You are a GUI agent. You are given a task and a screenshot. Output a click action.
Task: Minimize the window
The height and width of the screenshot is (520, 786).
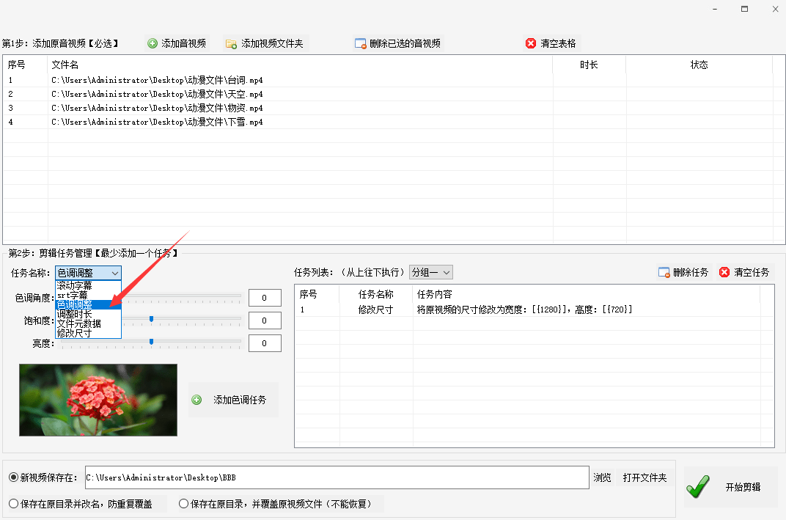714,9
